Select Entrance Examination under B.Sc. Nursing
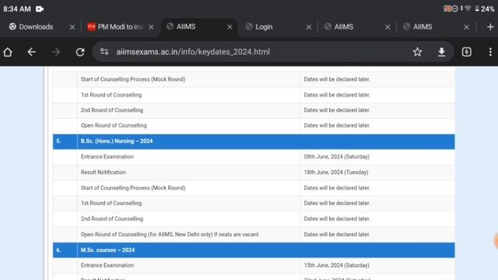 pos(107,156)
